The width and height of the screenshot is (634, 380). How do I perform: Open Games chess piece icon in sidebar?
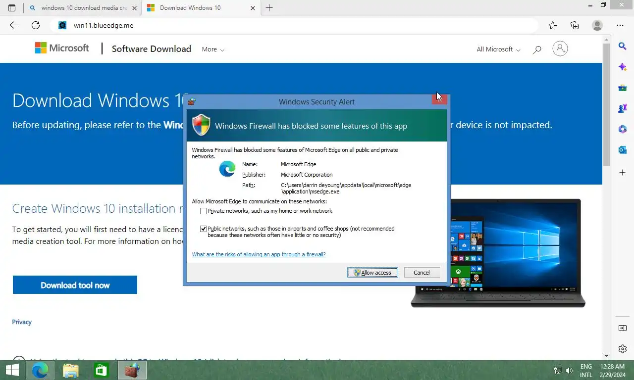[x=623, y=109]
